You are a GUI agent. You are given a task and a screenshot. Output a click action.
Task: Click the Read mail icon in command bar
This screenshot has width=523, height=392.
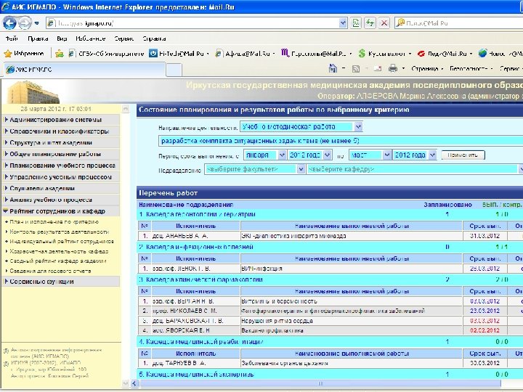click(x=378, y=69)
